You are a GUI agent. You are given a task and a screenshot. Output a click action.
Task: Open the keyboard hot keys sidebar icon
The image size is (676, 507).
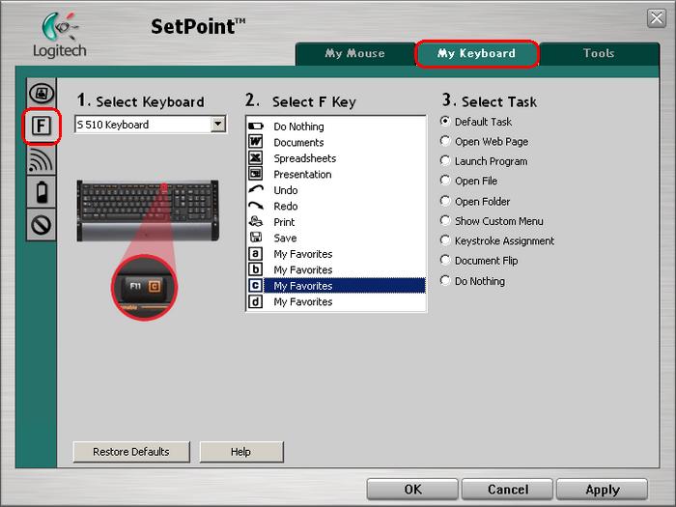click(x=42, y=93)
